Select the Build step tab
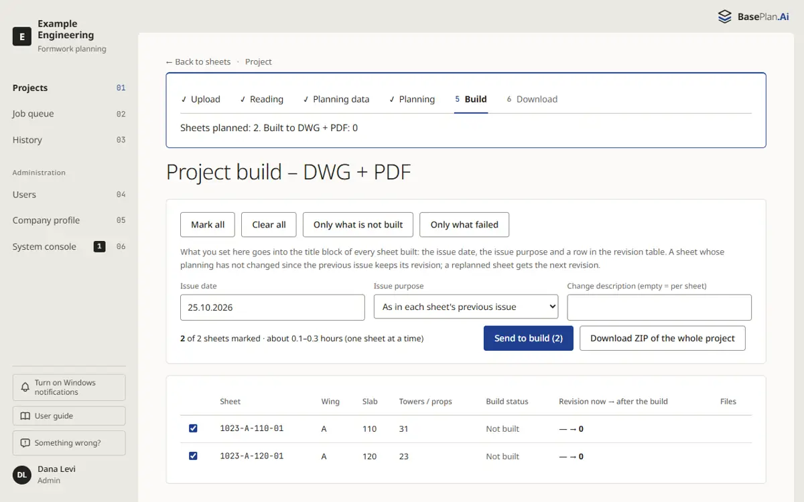This screenshot has height=502, width=804. click(471, 99)
